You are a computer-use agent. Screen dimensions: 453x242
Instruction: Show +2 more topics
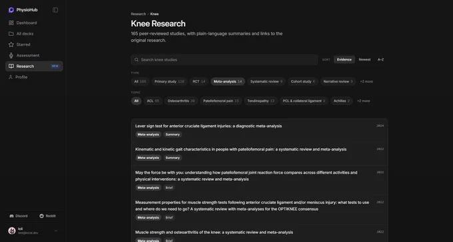(x=364, y=101)
